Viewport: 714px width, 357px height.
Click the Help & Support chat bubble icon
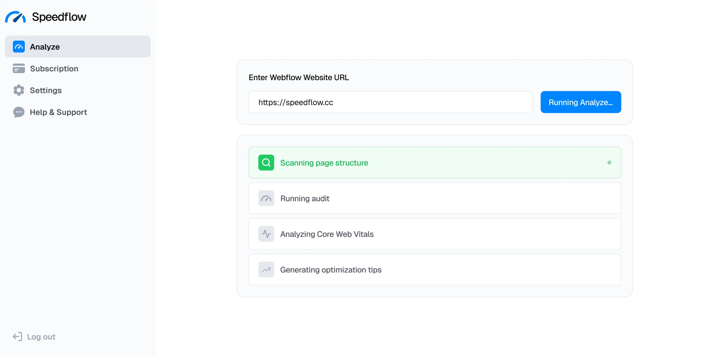pos(18,112)
